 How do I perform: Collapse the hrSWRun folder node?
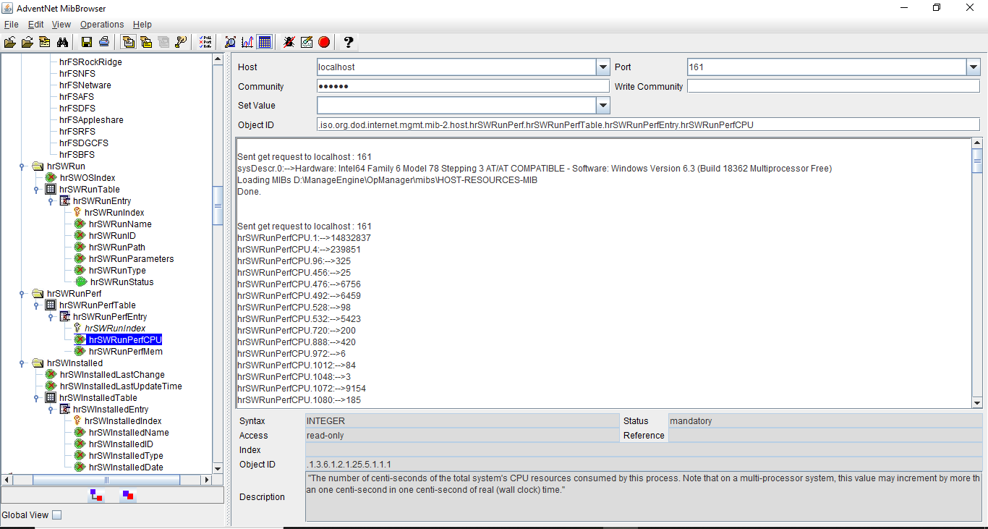(x=24, y=166)
